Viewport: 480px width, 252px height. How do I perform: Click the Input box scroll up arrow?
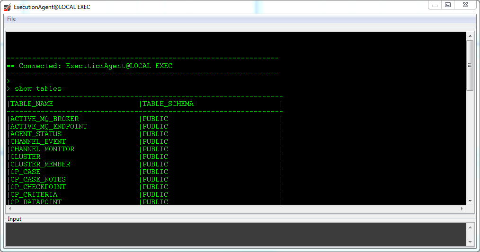click(470, 227)
